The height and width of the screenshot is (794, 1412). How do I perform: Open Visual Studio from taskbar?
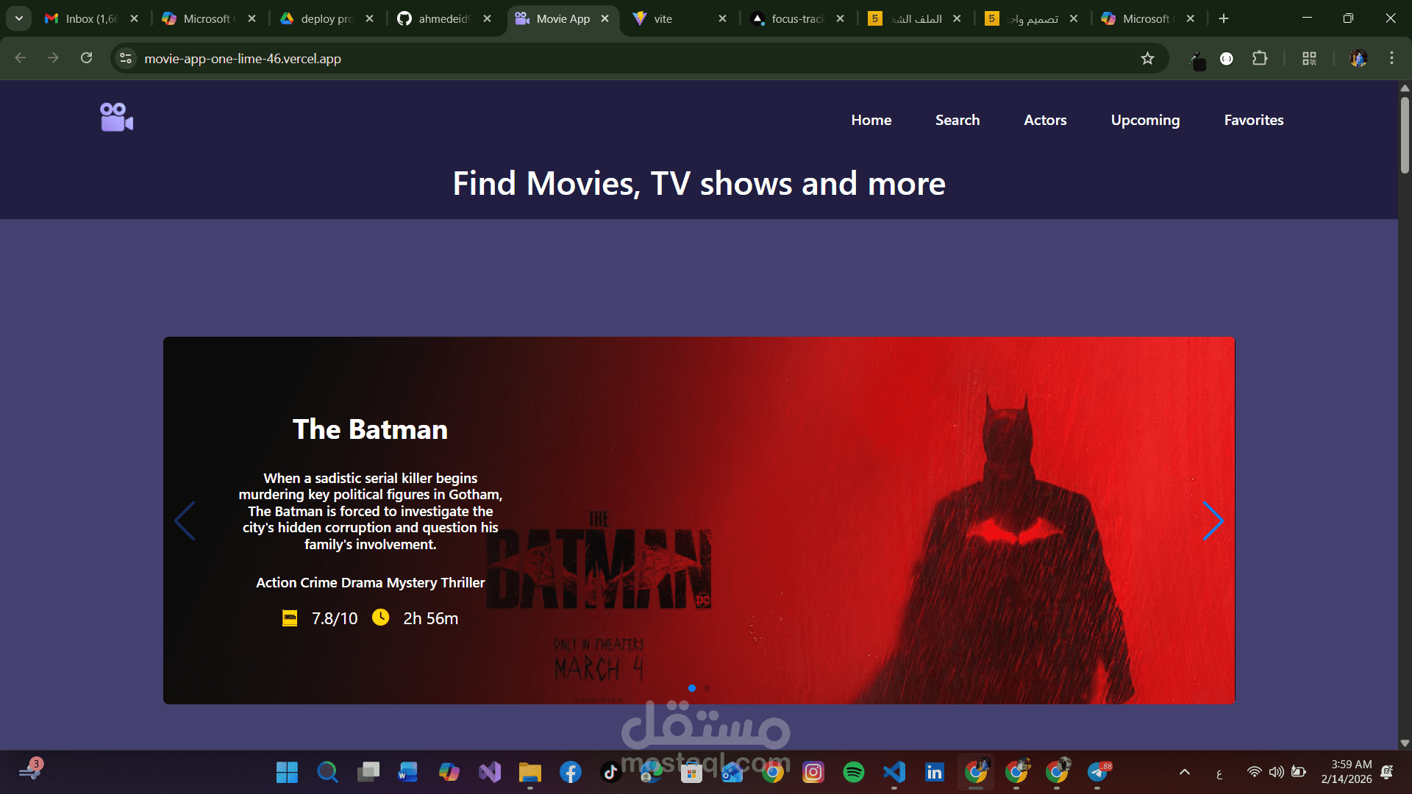click(489, 772)
